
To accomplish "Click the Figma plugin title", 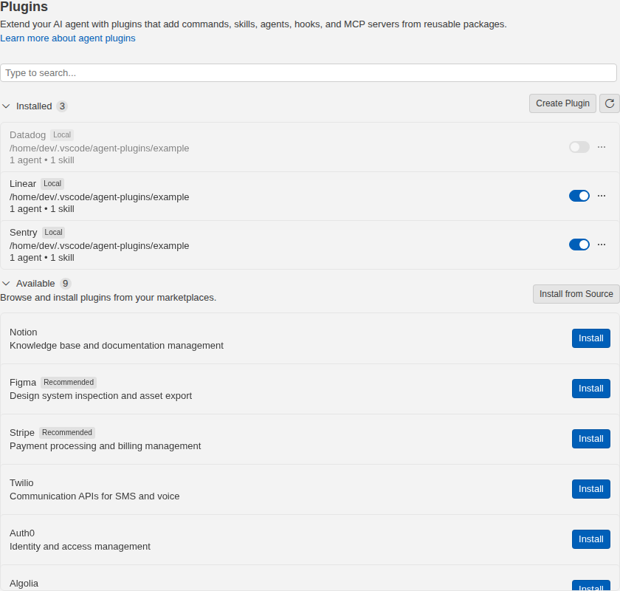I will tap(23, 383).
